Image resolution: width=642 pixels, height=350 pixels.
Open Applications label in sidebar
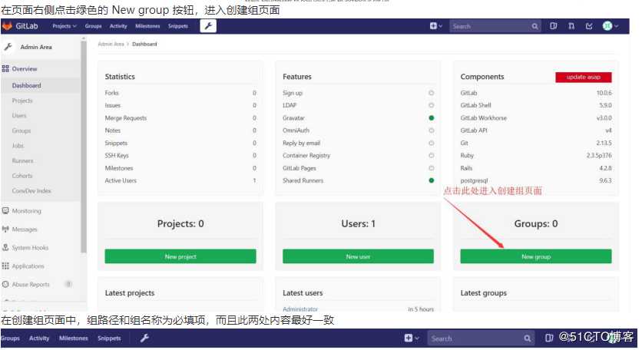[28, 266]
